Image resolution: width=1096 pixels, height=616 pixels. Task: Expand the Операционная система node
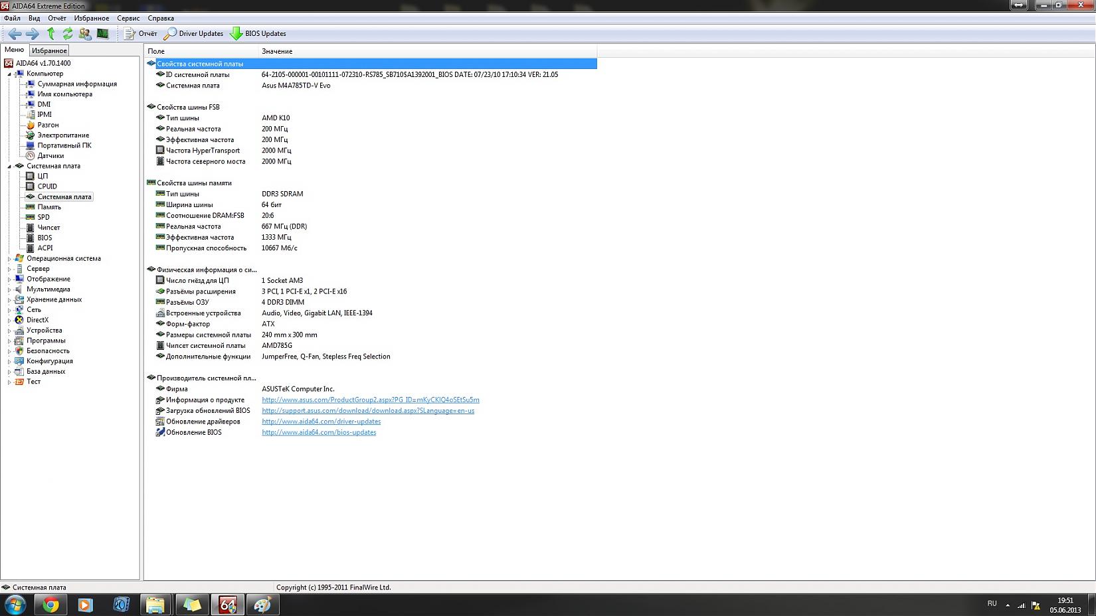point(9,259)
